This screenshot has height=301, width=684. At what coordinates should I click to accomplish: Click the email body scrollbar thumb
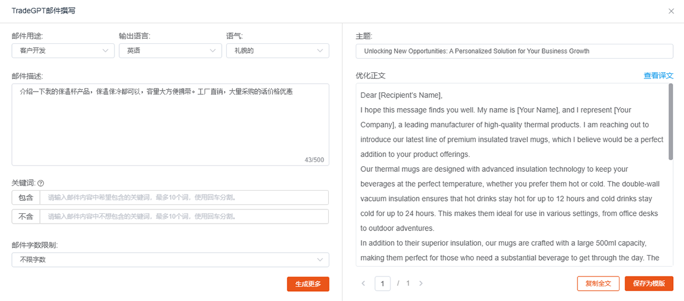(671, 122)
